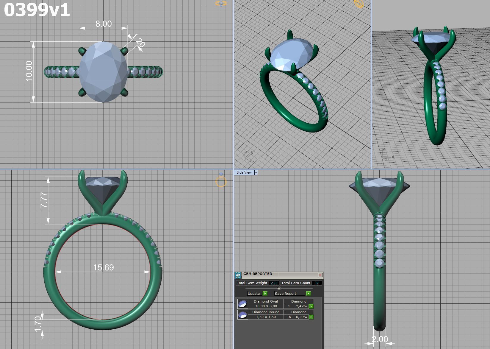Image resolution: width=490 pixels, height=349 pixels.
Task: Click the Total Gem Count value 17
Action: coord(317,283)
